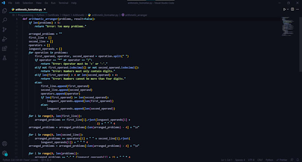Open the Accounts menu icon

[x=4, y=143]
